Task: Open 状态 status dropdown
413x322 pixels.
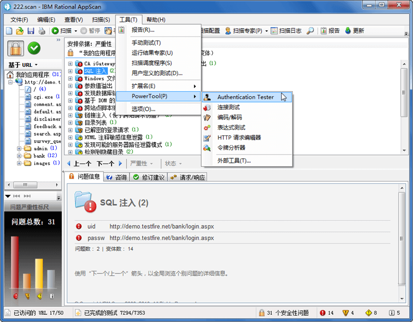Action: pos(173,164)
